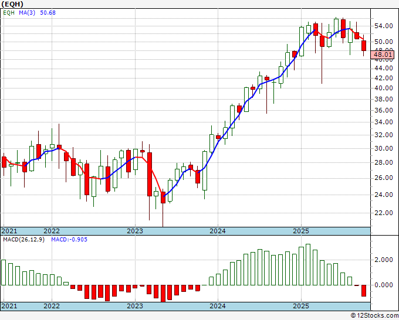Click the 32.00 price axis label
This screenshot has height=320, width=399.
pos(384,135)
